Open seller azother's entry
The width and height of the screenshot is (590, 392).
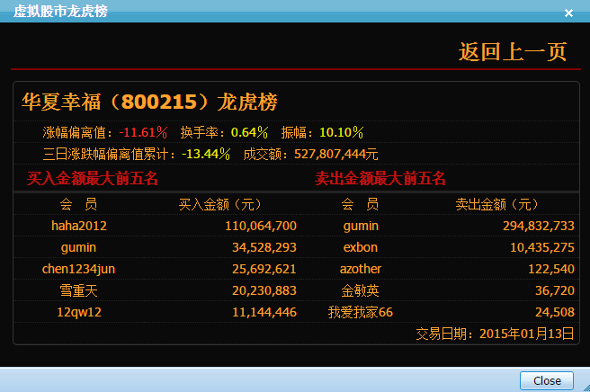pyautogui.click(x=361, y=269)
